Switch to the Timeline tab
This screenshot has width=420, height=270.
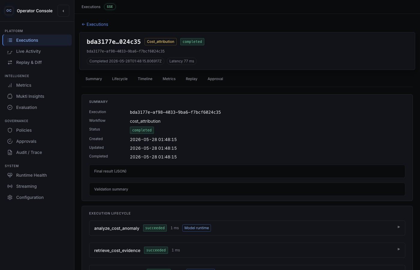click(145, 79)
